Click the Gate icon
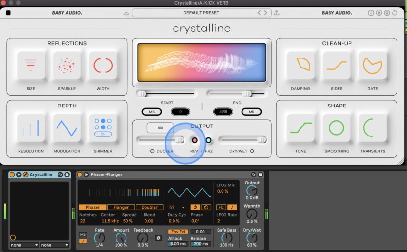407x252 pixels. point(372,66)
